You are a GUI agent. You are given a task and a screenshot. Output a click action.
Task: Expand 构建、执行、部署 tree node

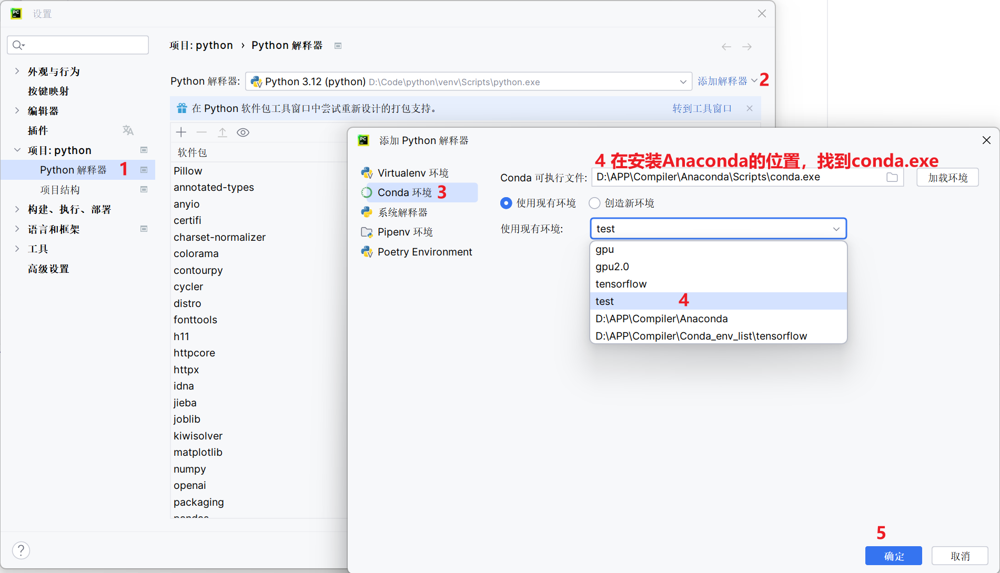[x=17, y=209]
